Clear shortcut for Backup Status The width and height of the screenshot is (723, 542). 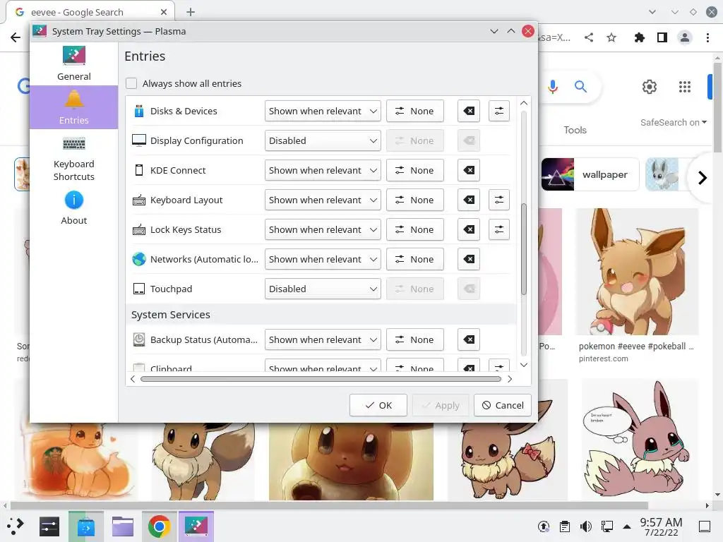coord(469,339)
